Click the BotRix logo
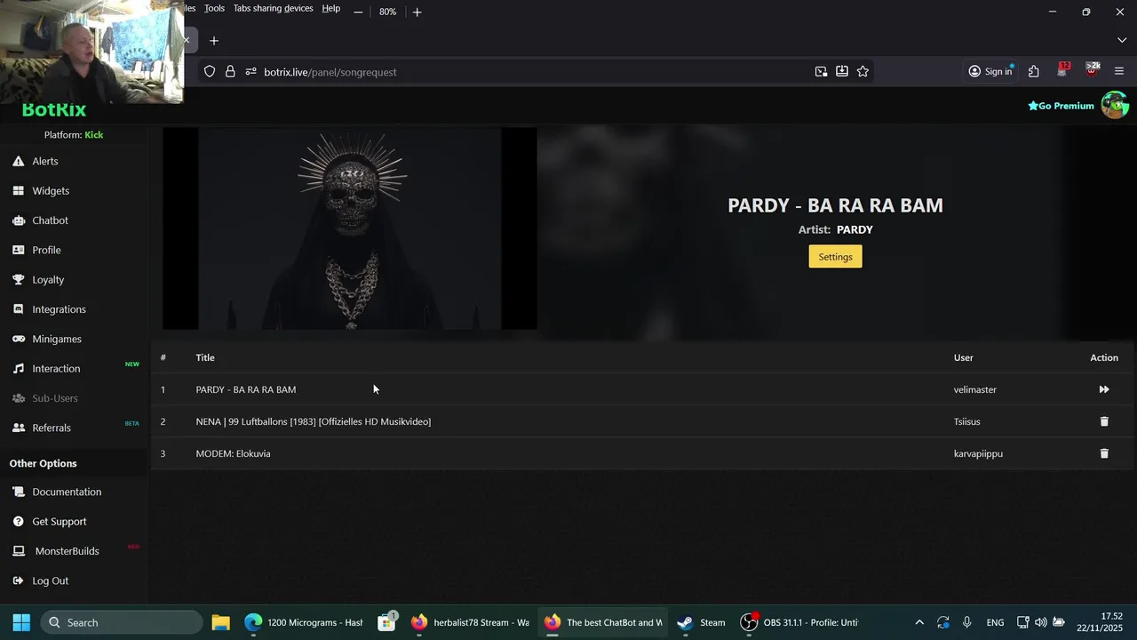 54,109
